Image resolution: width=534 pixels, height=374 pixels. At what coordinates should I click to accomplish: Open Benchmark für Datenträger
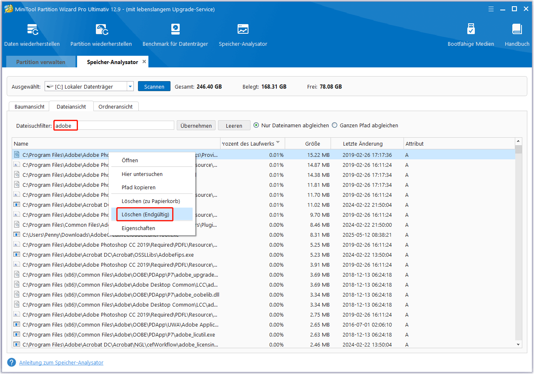tap(175, 35)
